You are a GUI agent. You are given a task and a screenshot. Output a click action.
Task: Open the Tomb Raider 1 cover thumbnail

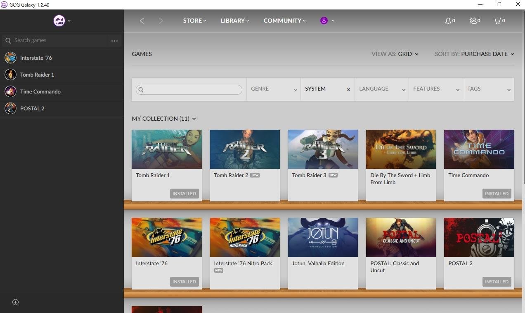tap(167, 149)
